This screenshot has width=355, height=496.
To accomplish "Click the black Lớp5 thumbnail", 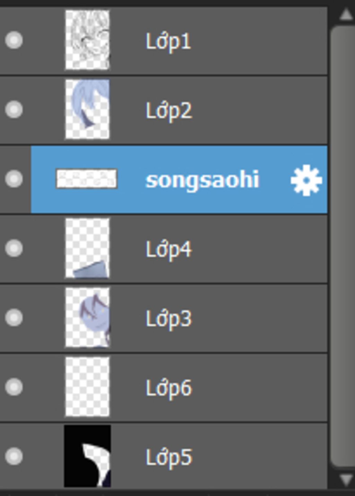I will [x=87, y=456].
